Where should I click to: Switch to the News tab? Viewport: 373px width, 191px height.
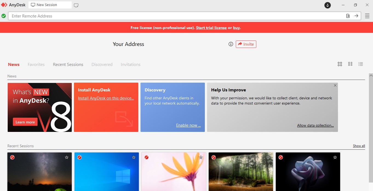[x=14, y=65]
